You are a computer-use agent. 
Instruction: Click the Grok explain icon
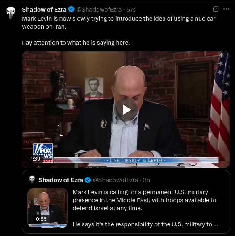point(215,9)
